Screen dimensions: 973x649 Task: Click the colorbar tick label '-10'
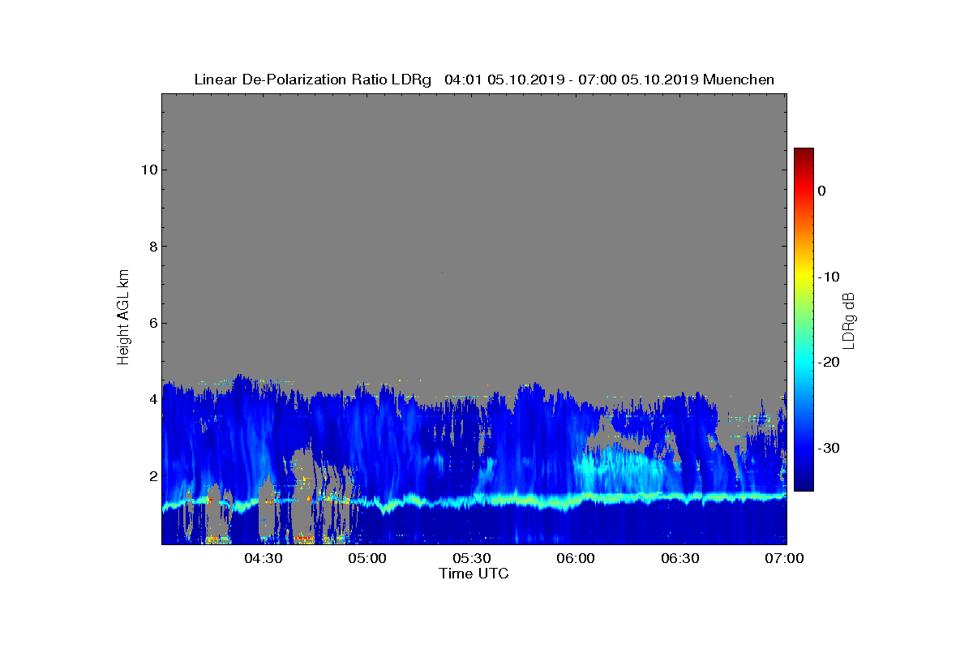coord(829,277)
